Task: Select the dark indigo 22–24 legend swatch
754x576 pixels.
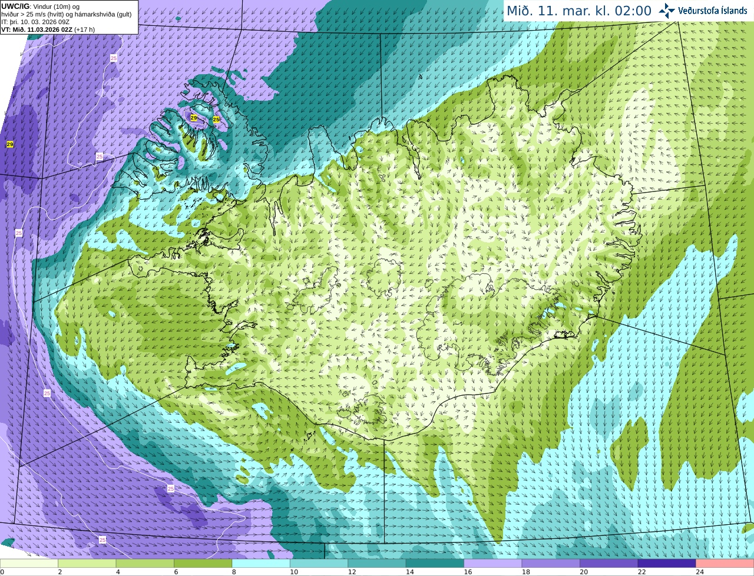Action: tap(667, 564)
